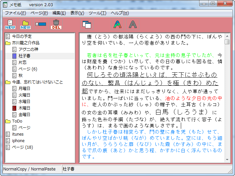235x176 pixels.
Task: Click the red page icon beside 木曜日
Action: 14,108
